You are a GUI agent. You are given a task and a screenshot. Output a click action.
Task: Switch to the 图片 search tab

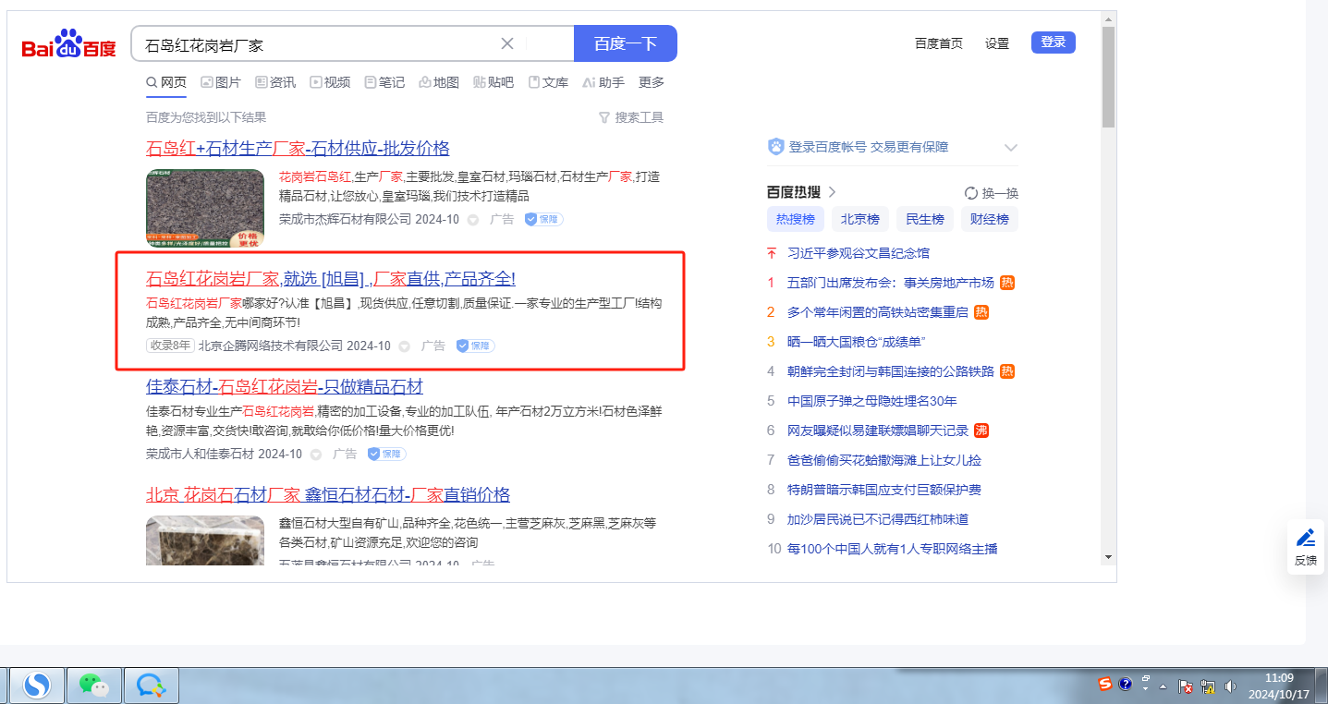221,82
